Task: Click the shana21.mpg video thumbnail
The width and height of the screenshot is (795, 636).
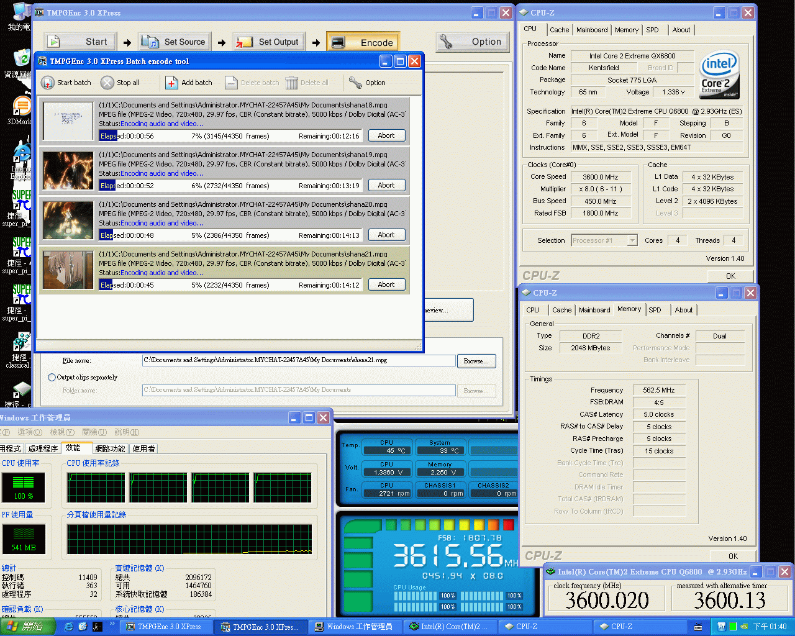Action: coord(67,270)
